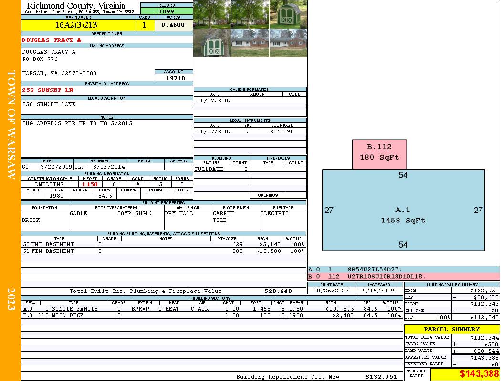The width and height of the screenshot is (501, 381).
Task: Select the 50 UNF BASEMENT row
Action: 163,244
